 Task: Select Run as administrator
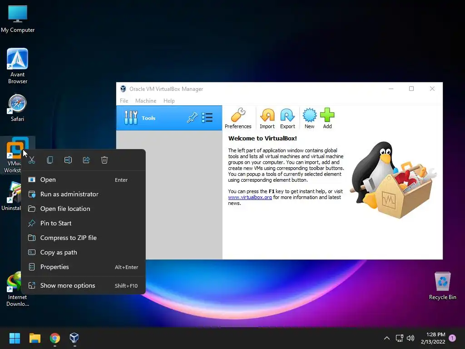84,194
